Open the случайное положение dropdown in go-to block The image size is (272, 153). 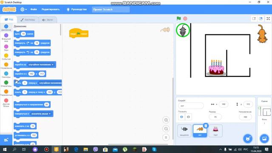click(x=41, y=65)
